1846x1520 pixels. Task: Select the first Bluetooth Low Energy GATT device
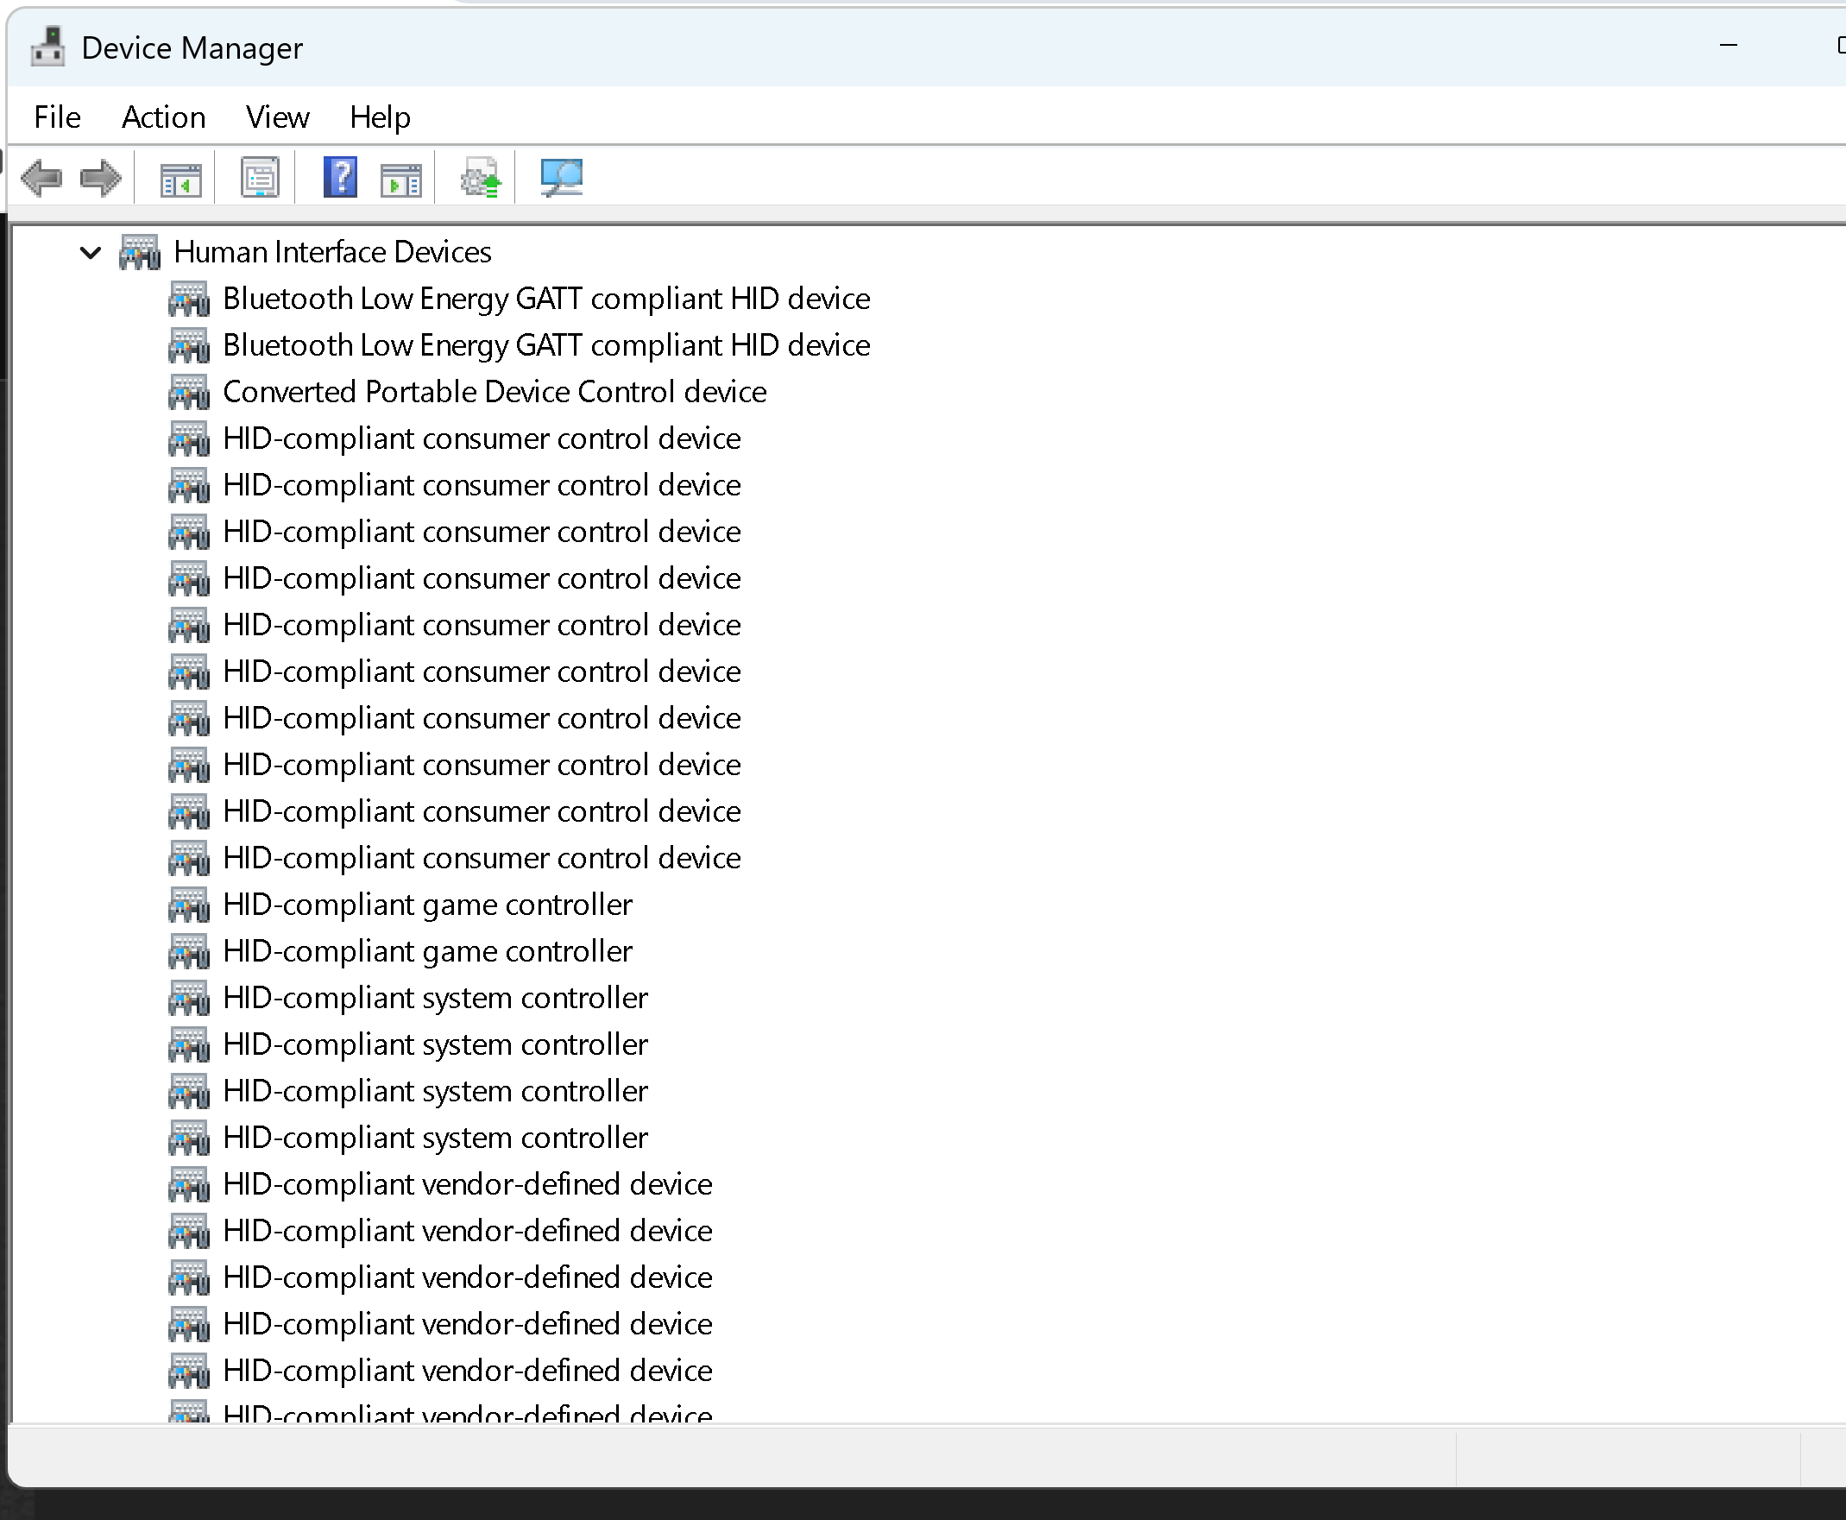coord(545,299)
